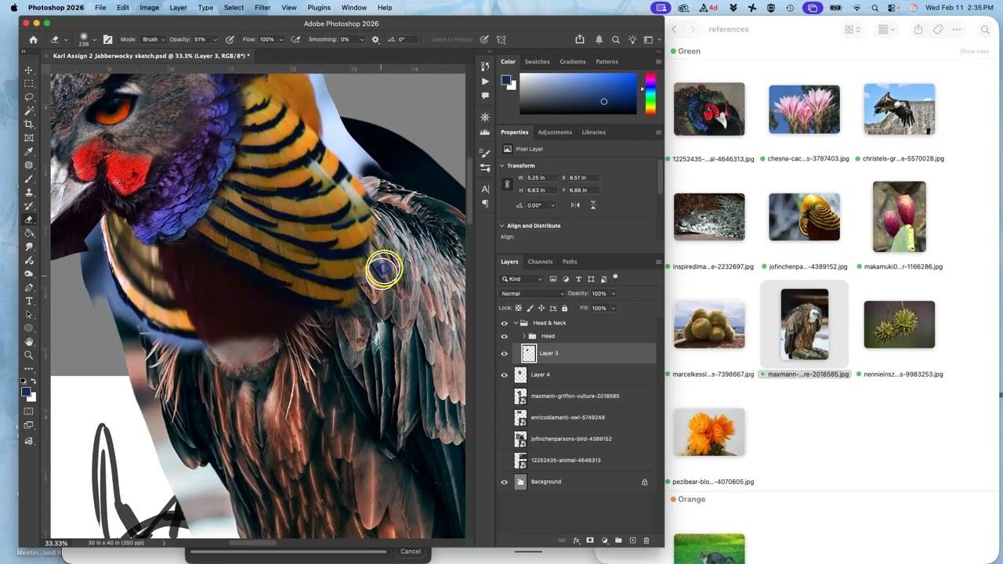This screenshot has width=1003, height=564.
Task: Toggle symmetry paint butterfly icon
Action: tap(501, 39)
